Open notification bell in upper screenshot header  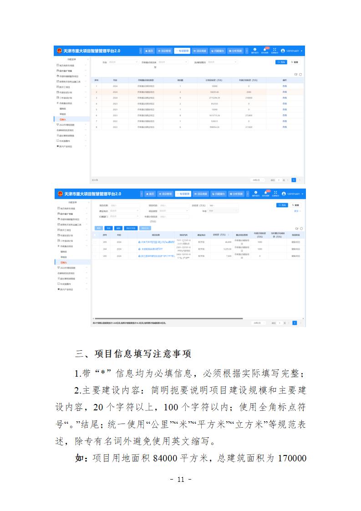click(x=265, y=50)
